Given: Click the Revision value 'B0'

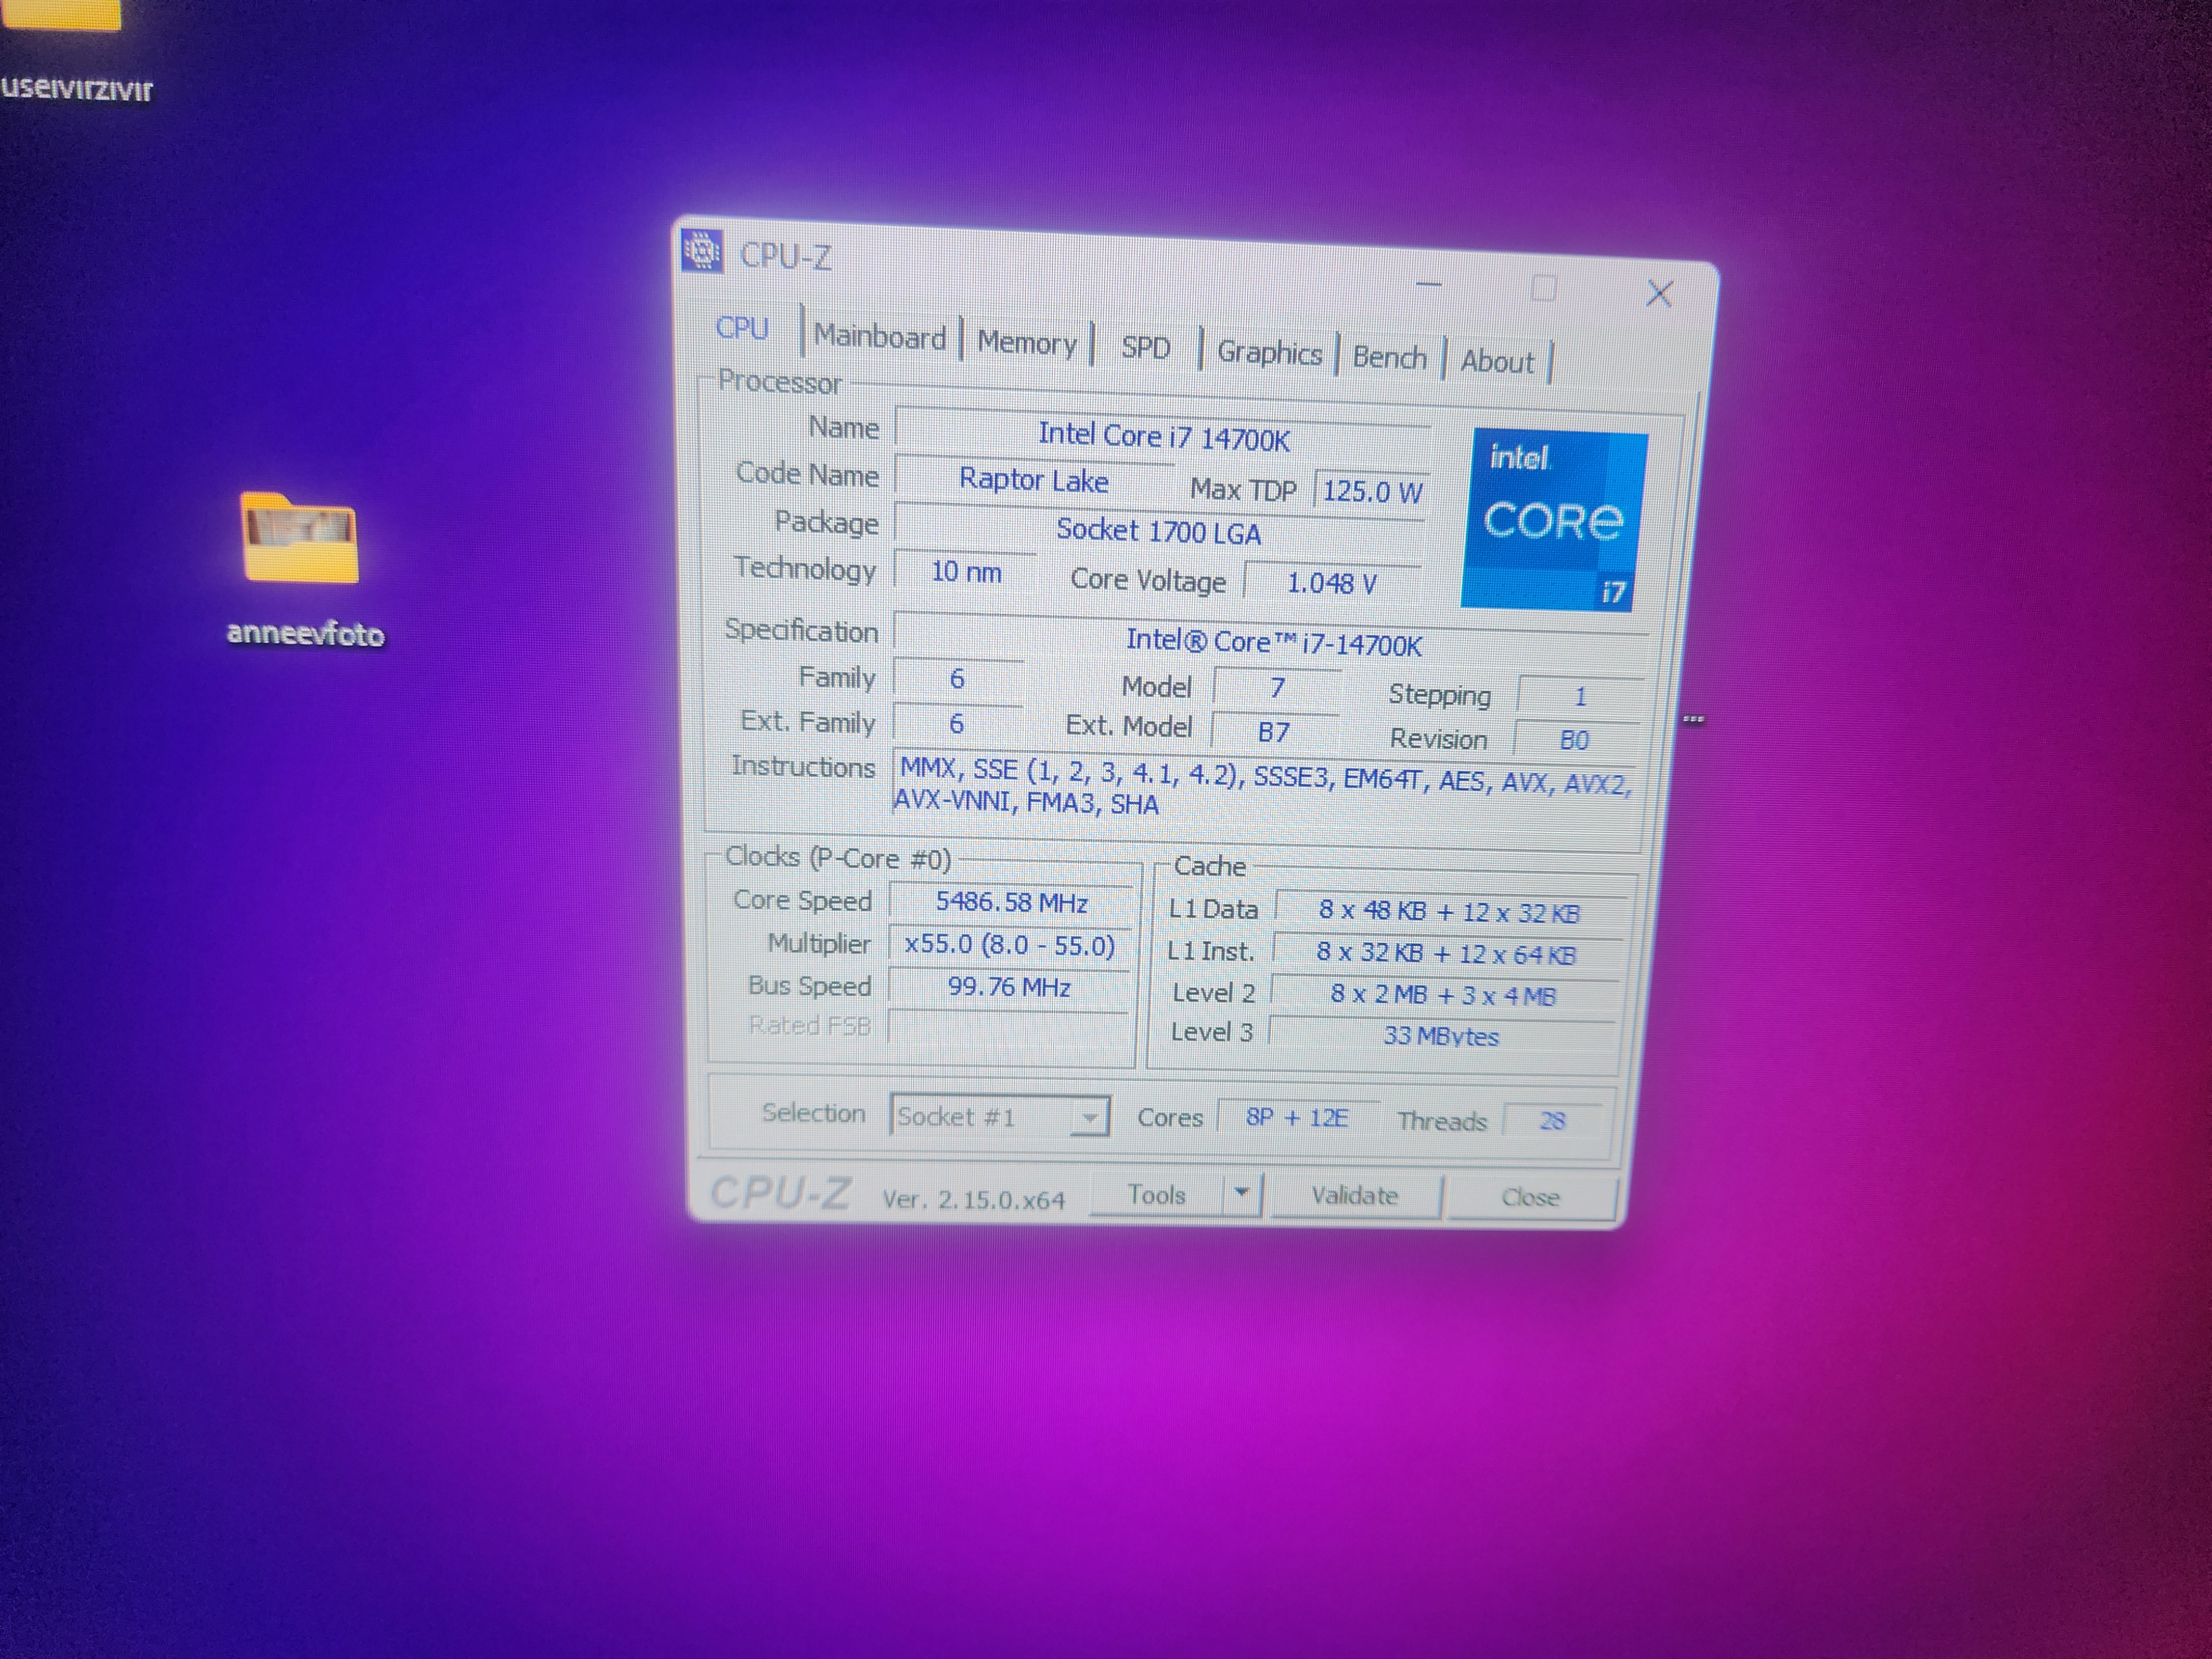Looking at the screenshot, I should [1574, 739].
